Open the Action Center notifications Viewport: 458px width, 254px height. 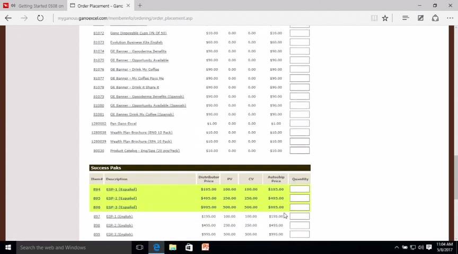429,247
